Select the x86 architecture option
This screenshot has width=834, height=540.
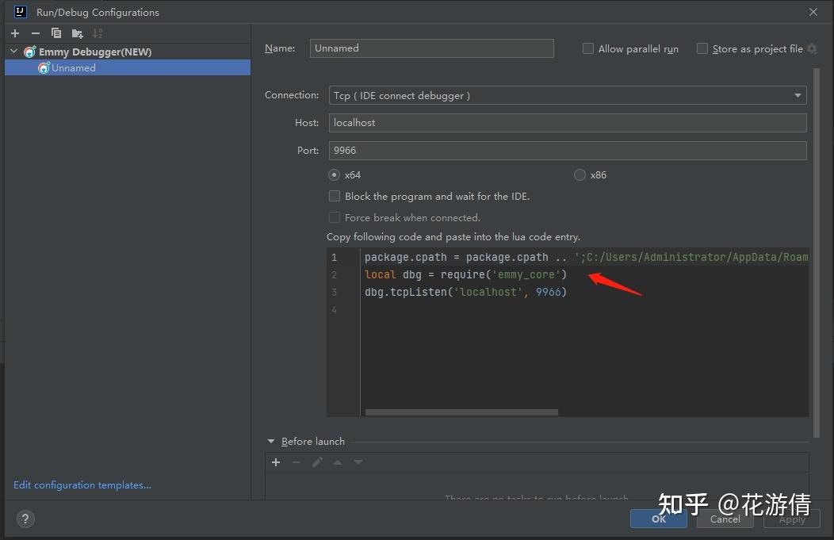pos(580,174)
